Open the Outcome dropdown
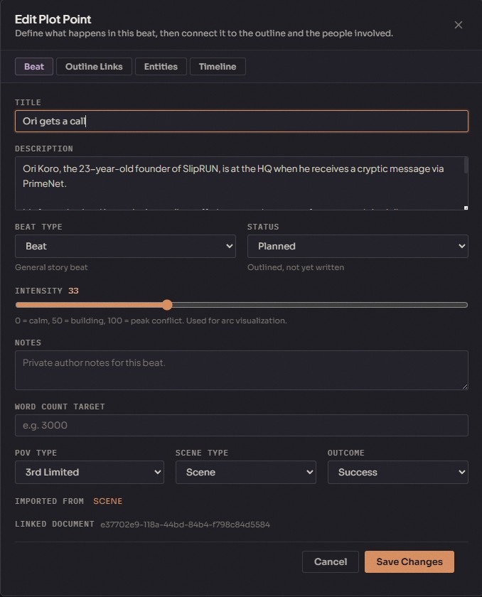482x597 pixels. point(397,472)
